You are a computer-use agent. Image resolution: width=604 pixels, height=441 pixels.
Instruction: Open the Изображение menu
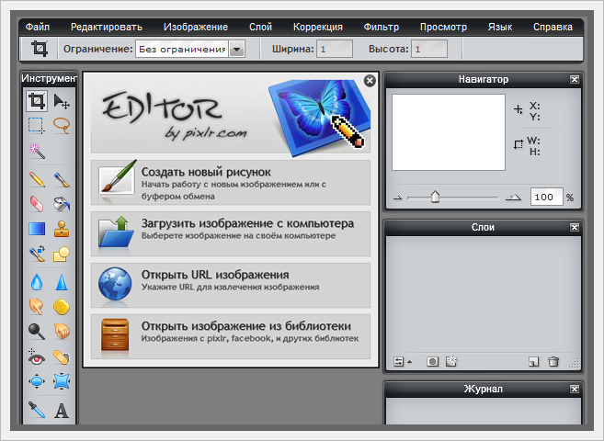click(x=196, y=27)
